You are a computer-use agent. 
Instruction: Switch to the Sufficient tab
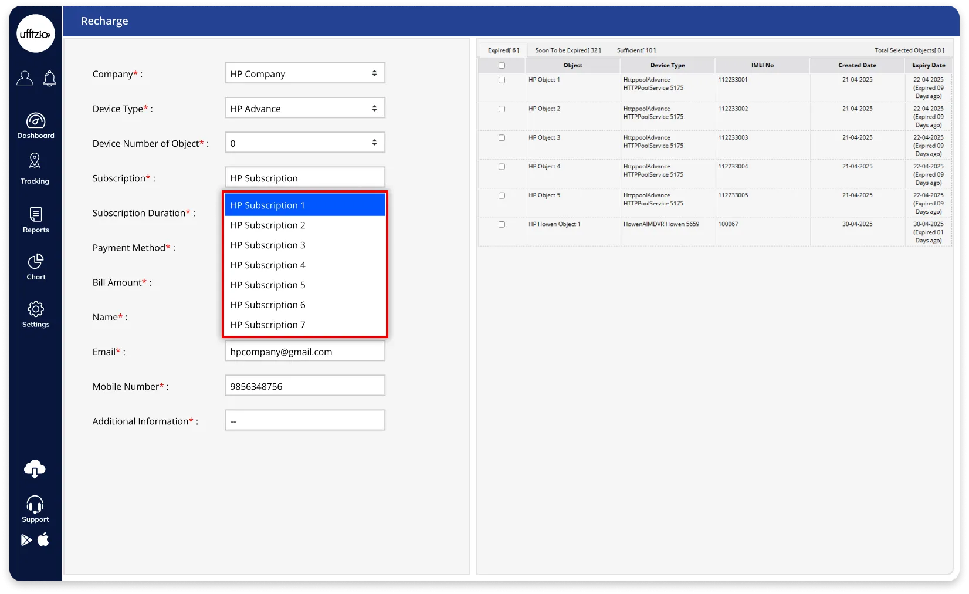(x=636, y=50)
